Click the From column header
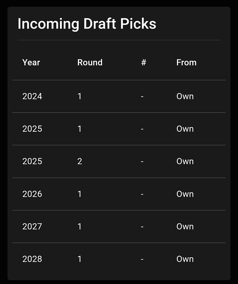 (x=186, y=63)
